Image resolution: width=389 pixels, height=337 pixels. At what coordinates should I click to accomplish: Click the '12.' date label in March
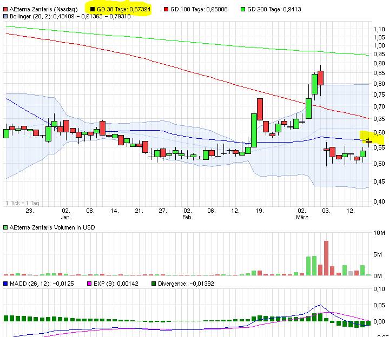pos(351,211)
